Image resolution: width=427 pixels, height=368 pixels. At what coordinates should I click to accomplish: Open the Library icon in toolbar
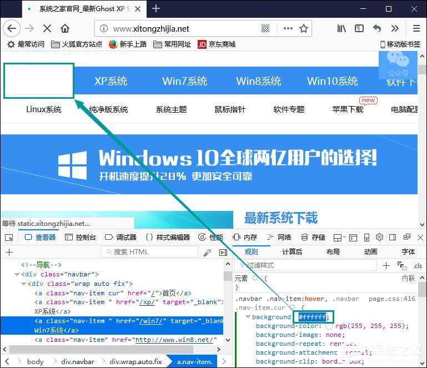pyautogui.click(x=341, y=28)
